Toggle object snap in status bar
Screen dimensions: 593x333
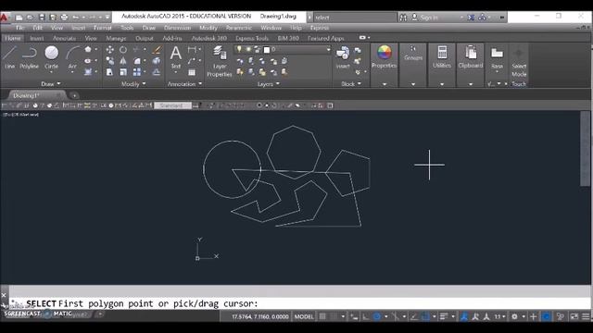pyautogui.click(x=425, y=316)
